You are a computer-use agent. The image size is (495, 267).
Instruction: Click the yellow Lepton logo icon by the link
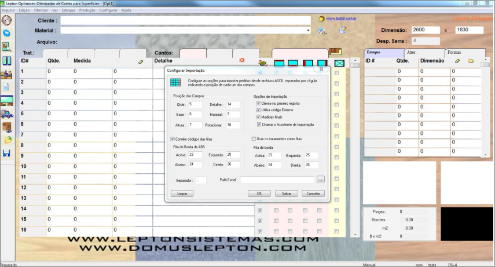coord(322,19)
